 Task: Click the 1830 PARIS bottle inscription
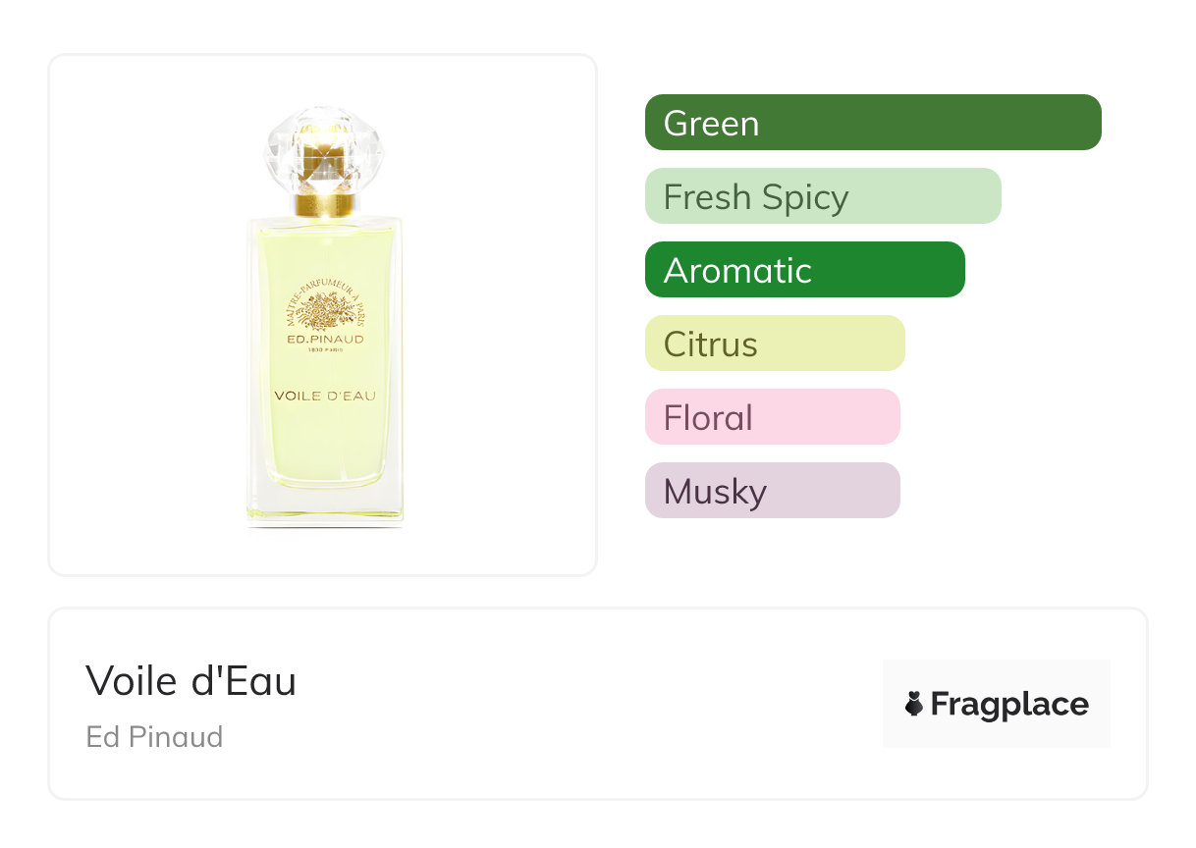click(324, 351)
